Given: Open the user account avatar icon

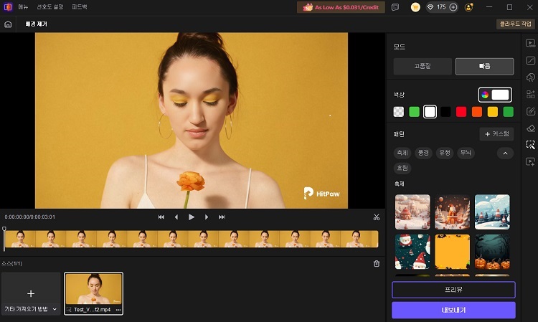Looking at the screenshot, I should pos(468,7).
